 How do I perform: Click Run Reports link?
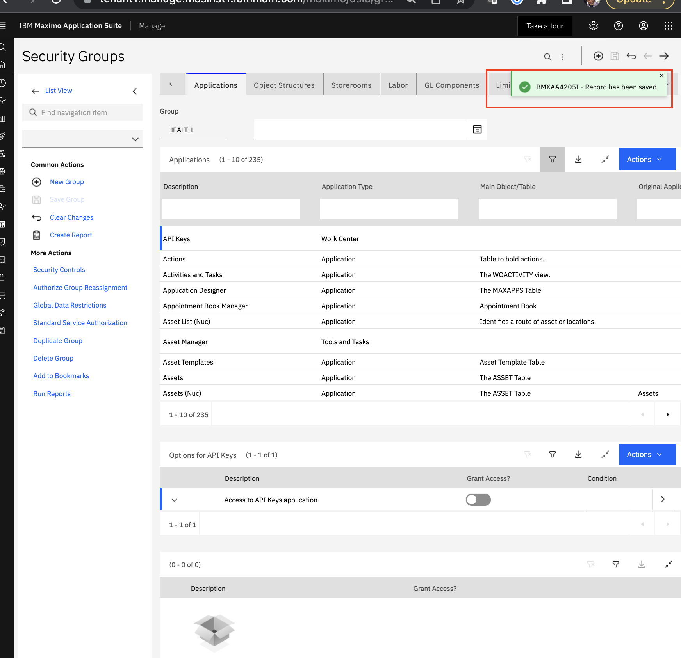click(x=52, y=394)
